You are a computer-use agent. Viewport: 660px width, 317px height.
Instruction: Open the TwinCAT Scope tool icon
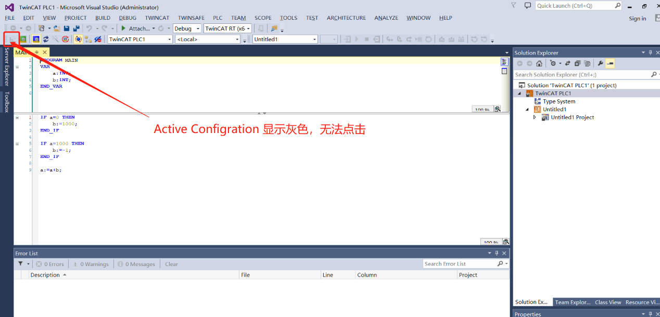click(55, 39)
